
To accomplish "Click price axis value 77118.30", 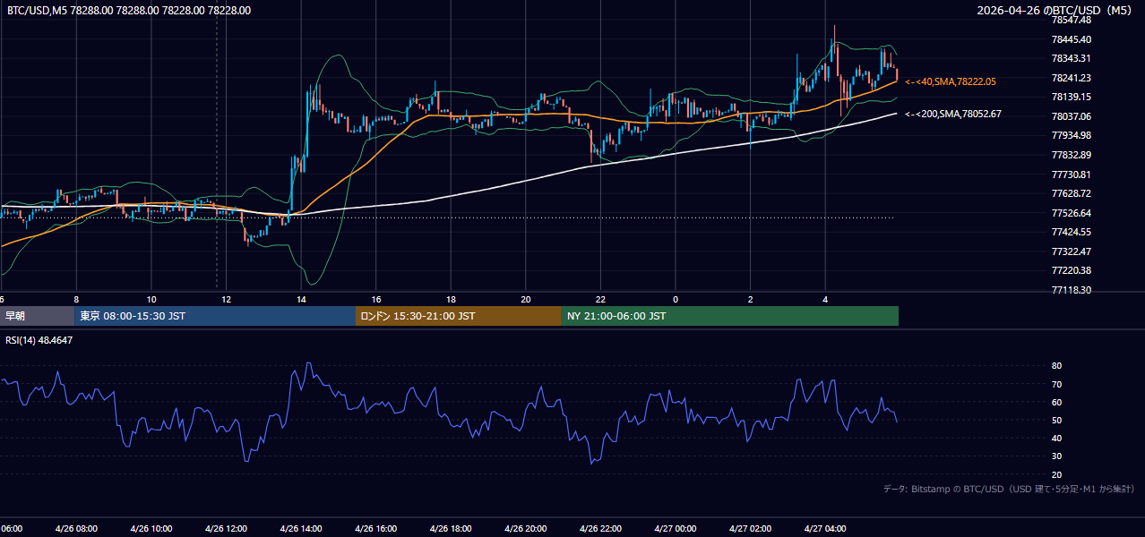I will pyautogui.click(x=1071, y=290).
